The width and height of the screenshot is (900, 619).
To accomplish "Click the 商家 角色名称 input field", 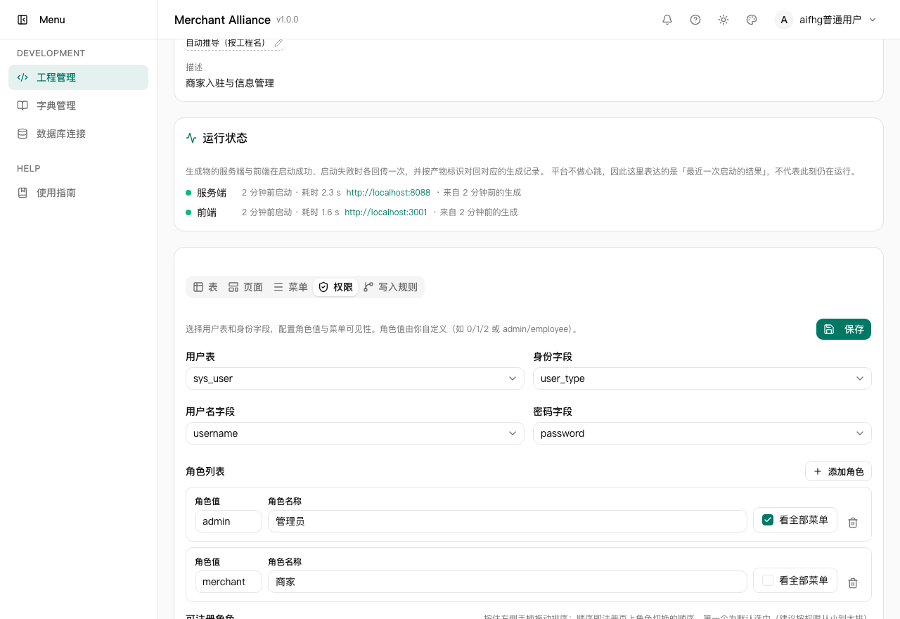I will (507, 582).
